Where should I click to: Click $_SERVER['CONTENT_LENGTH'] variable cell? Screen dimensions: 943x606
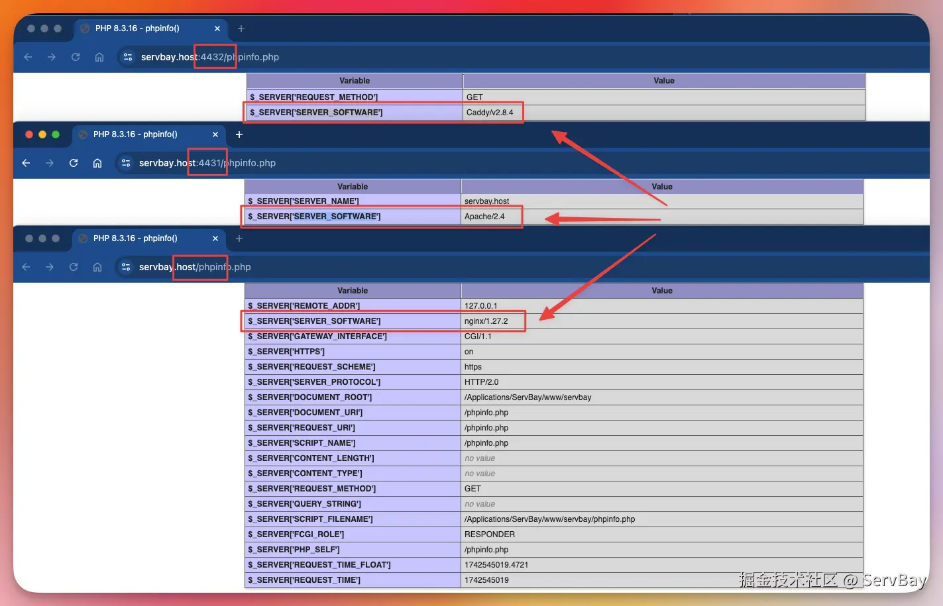pyautogui.click(x=353, y=458)
